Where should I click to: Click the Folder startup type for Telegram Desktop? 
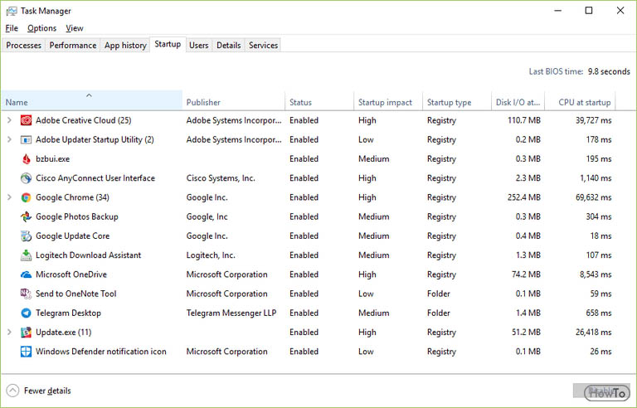coord(438,313)
